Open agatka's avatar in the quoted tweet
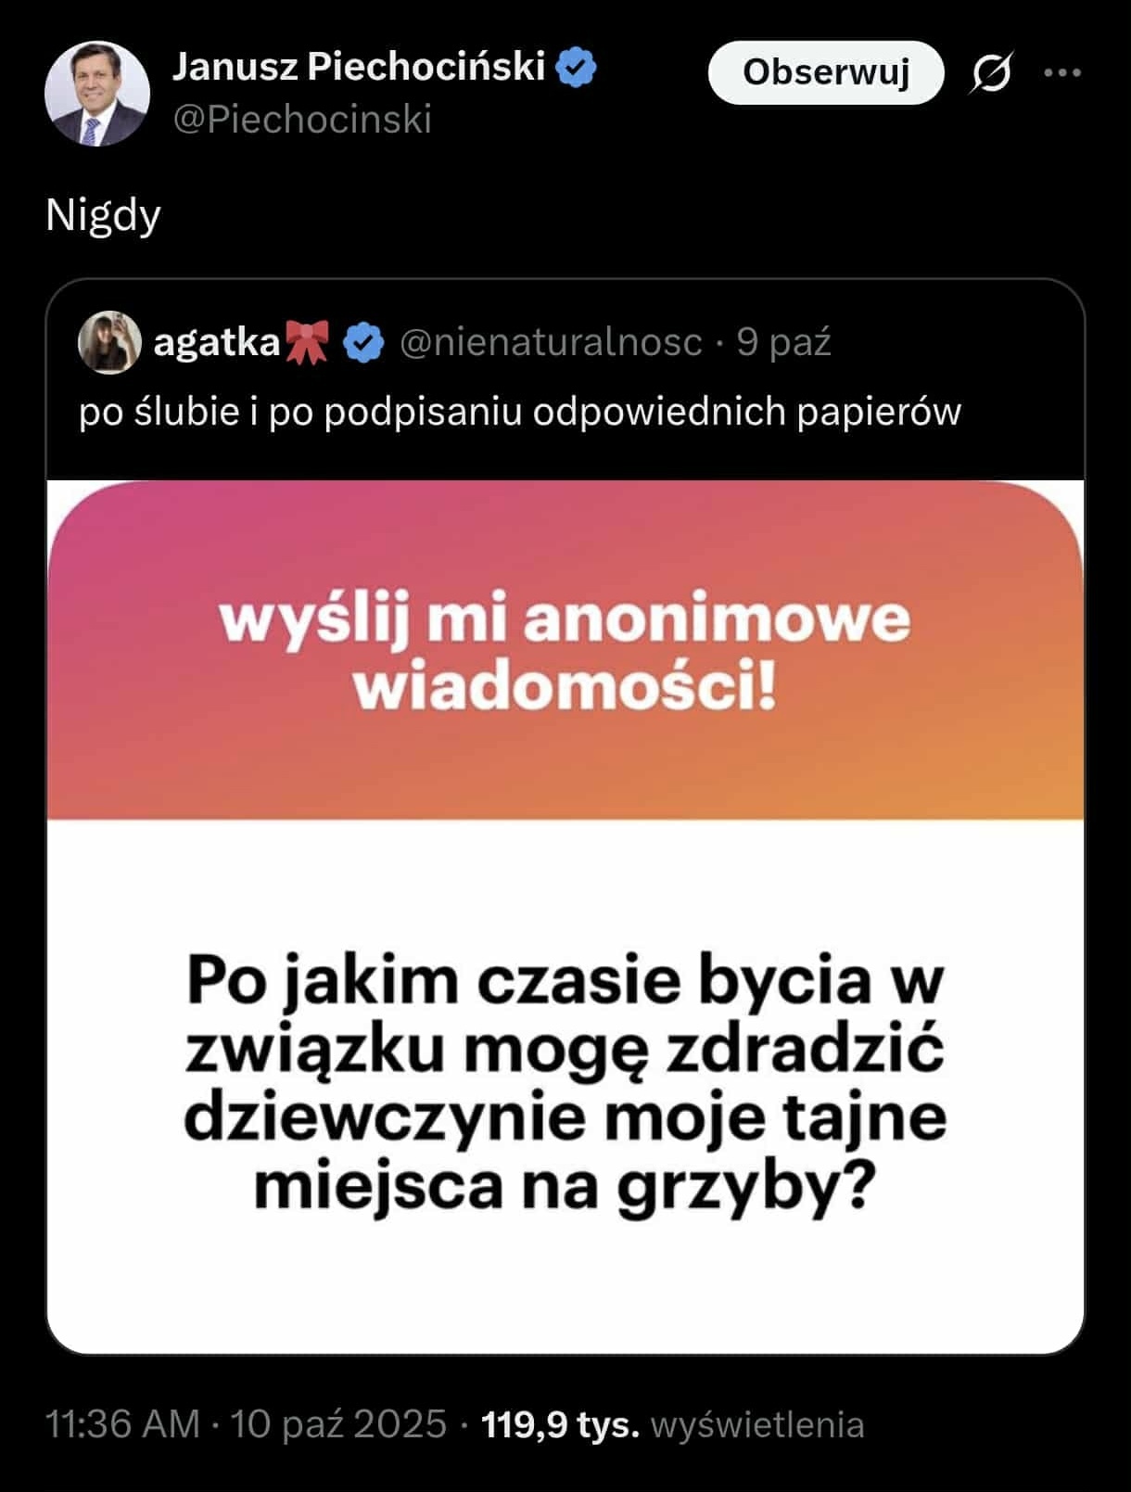Viewport: 1131px width, 1492px height. point(110,342)
